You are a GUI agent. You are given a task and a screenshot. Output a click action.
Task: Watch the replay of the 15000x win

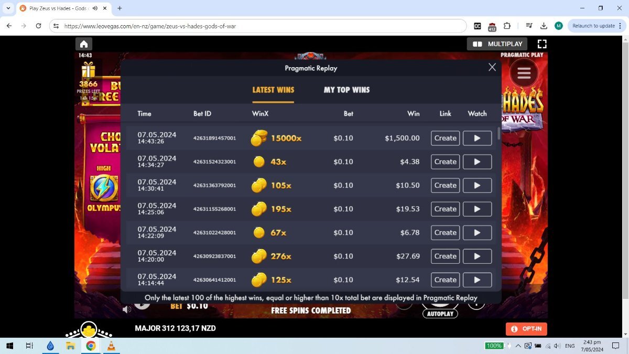477,138
